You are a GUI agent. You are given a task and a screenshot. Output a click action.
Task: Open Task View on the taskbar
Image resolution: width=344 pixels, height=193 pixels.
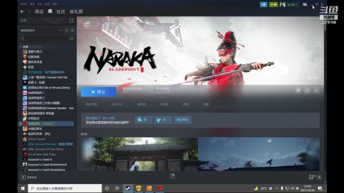coord(117,188)
